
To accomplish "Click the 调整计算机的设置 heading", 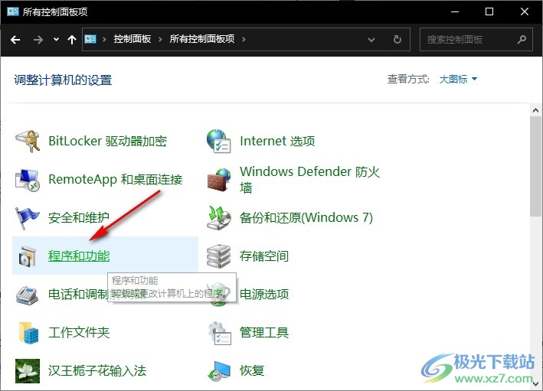I will pyautogui.click(x=63, y=80).
